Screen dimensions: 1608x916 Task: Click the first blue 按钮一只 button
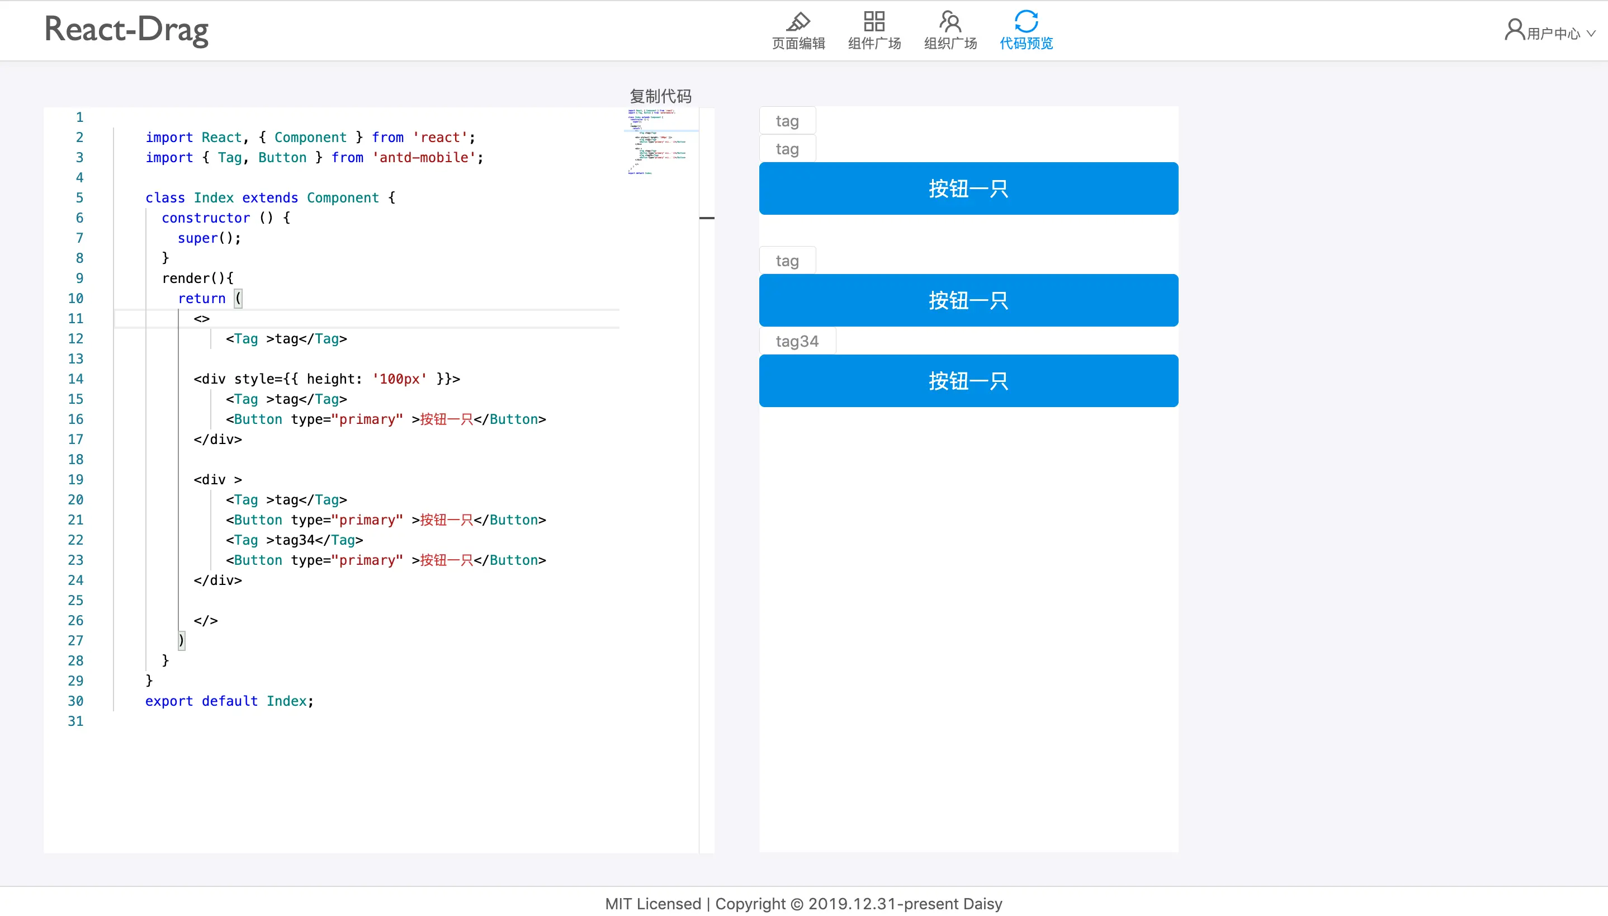tap(968, 189)
